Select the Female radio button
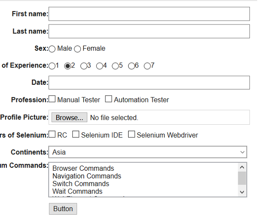This screenshot has height=215, width=258. [x=77, y=49]
